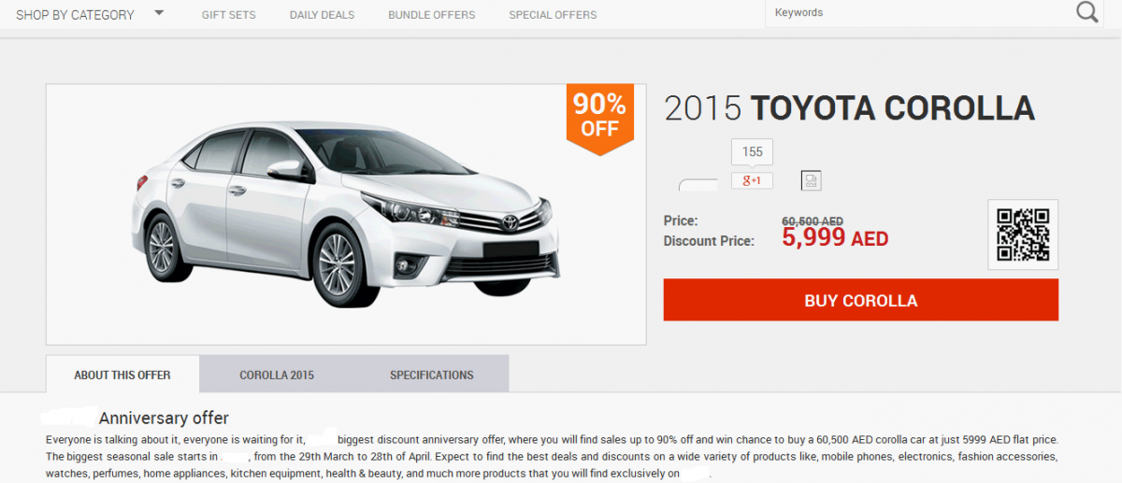This screenshot has width=1122, height=483.
Task: Open the Specifications tab
Action: pyautogui.click(x=431, y=375)
